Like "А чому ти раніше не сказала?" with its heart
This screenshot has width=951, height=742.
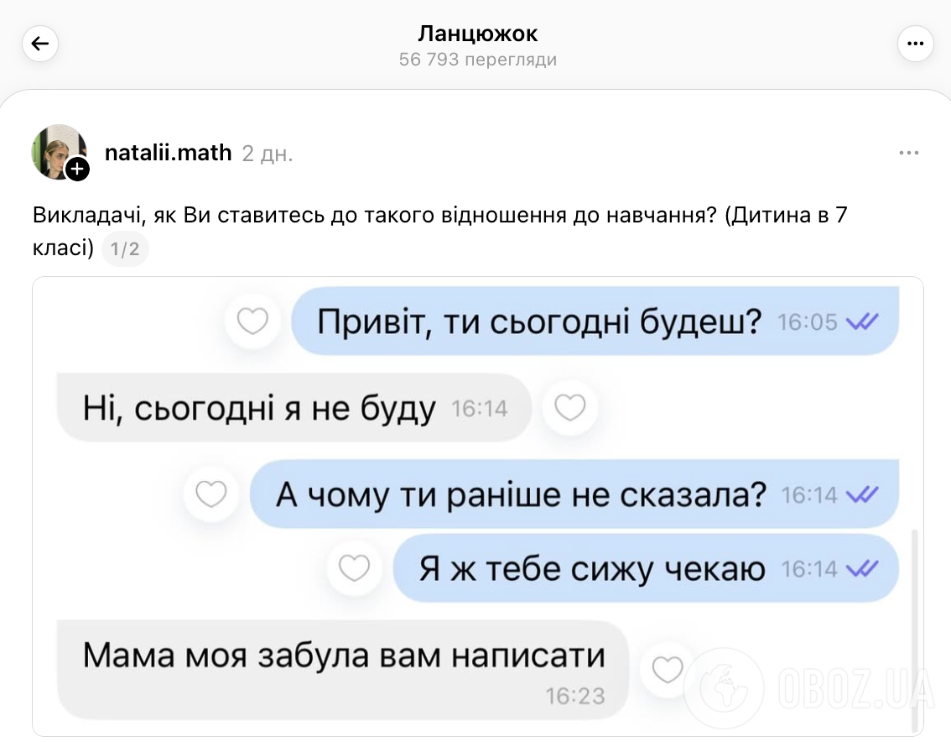tap(210, 494)
